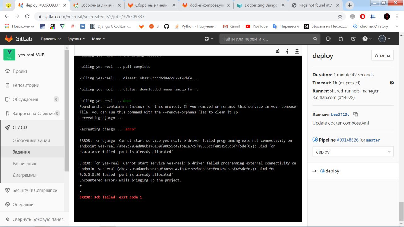Open the issues board icon in navbar

point(328,39)
